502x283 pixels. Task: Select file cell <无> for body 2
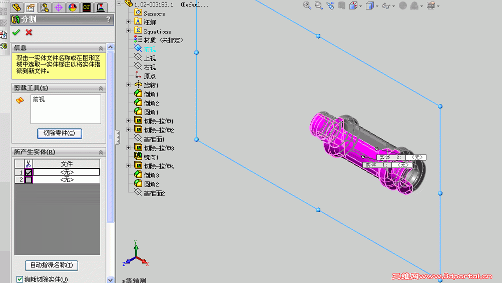tap(67, 179)
